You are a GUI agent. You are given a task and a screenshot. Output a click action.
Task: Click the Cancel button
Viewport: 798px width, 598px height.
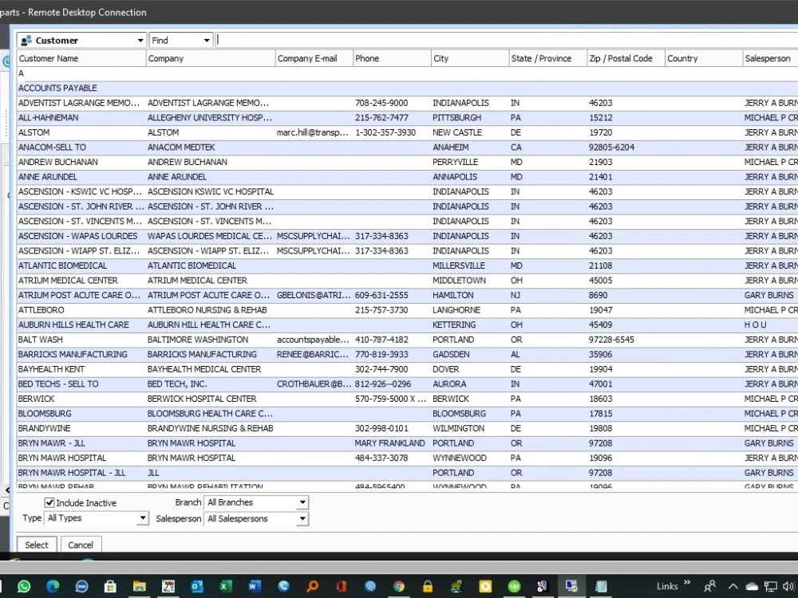click(x=81, y=545)
